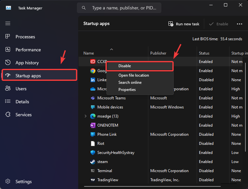Select the Startup apps tab
The width and height of the screenshot is (248, 189).
[x=28, y=76]
